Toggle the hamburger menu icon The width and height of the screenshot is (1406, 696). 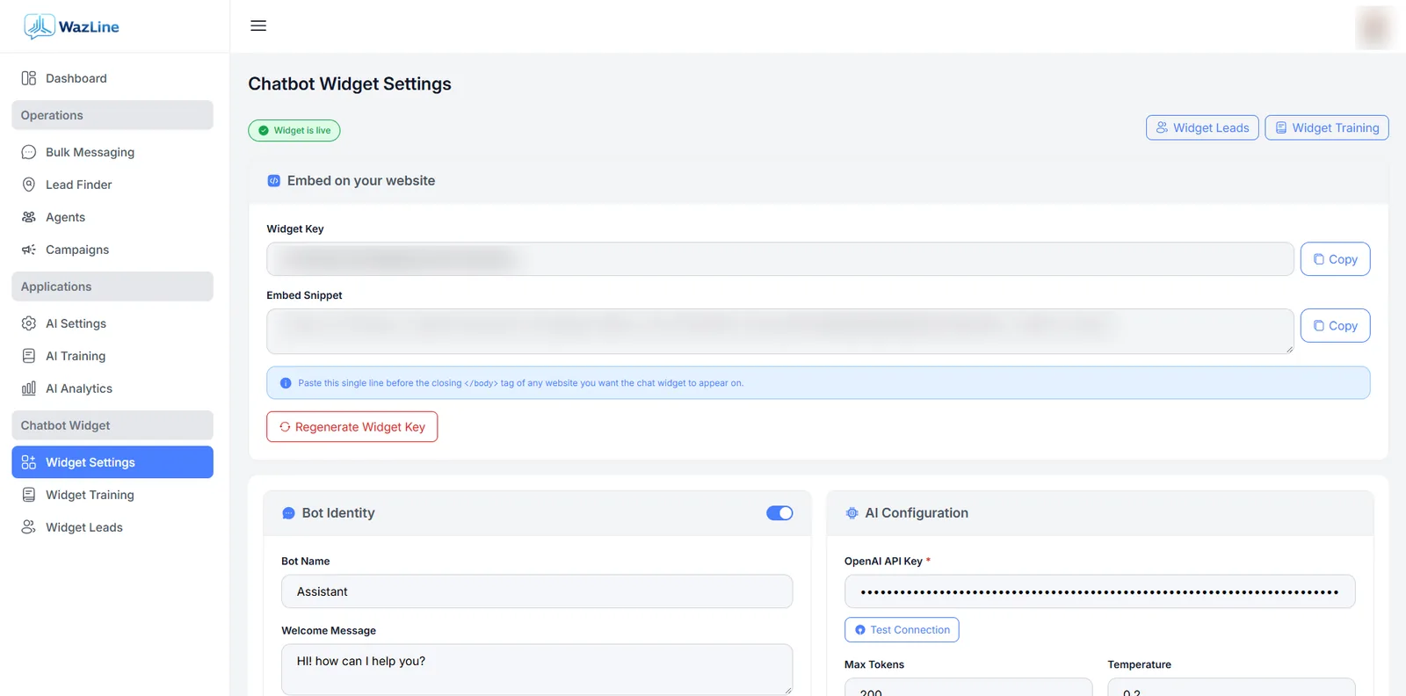[x=258, y=25]
